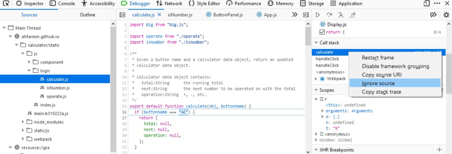Activate the element picker icon
This screenshot has width=452, height=154.
click(6, 4)
